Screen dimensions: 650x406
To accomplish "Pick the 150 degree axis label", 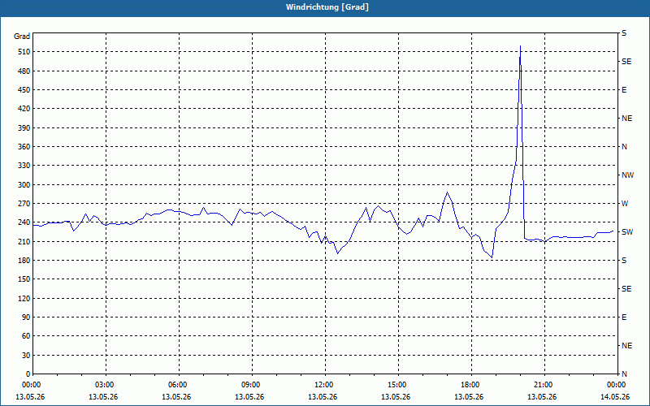I will pyautogui.click(x=24, y=279).
